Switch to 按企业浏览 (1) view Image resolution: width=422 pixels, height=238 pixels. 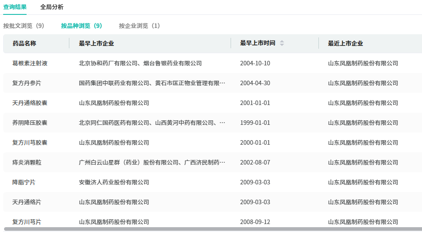[139, 26]
